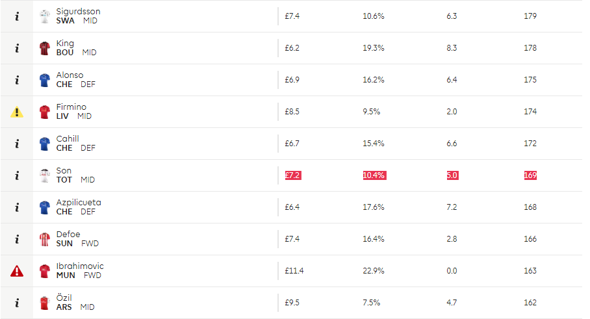Click the yellow warning icon for Firmino
This screenshot has height=319, width=590.
pos(17,112)
